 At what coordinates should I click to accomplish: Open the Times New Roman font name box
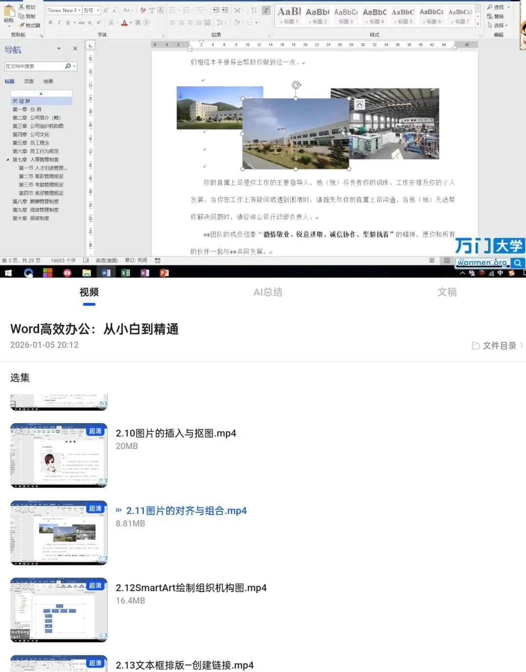64,10
